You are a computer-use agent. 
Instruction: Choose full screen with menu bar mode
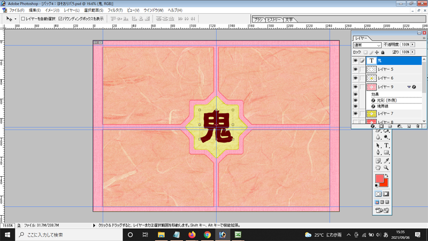point(382,202)
